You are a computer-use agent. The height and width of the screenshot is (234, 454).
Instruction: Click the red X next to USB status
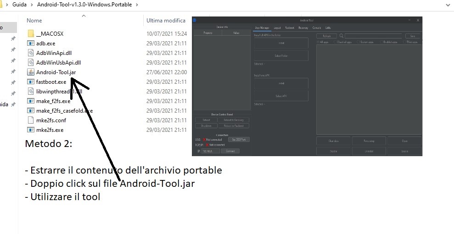(204, 140)
